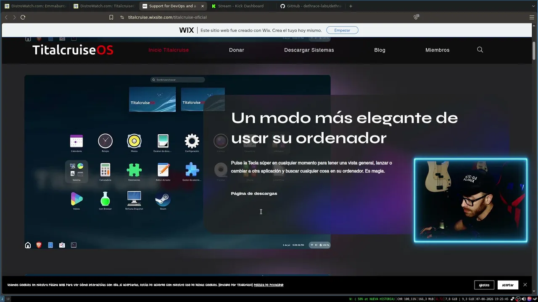The height and width of the screenshot is (302, 538).
Task: Click the webcam overlay video
Action: (470, 200)
